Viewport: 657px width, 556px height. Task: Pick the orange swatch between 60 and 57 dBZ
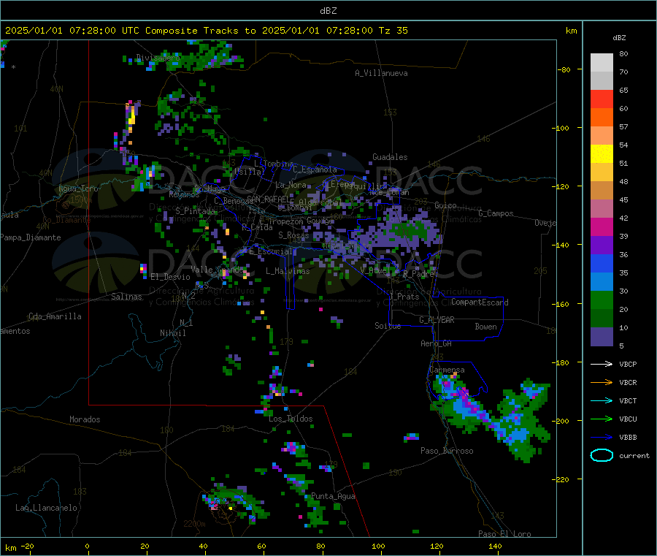602,118
